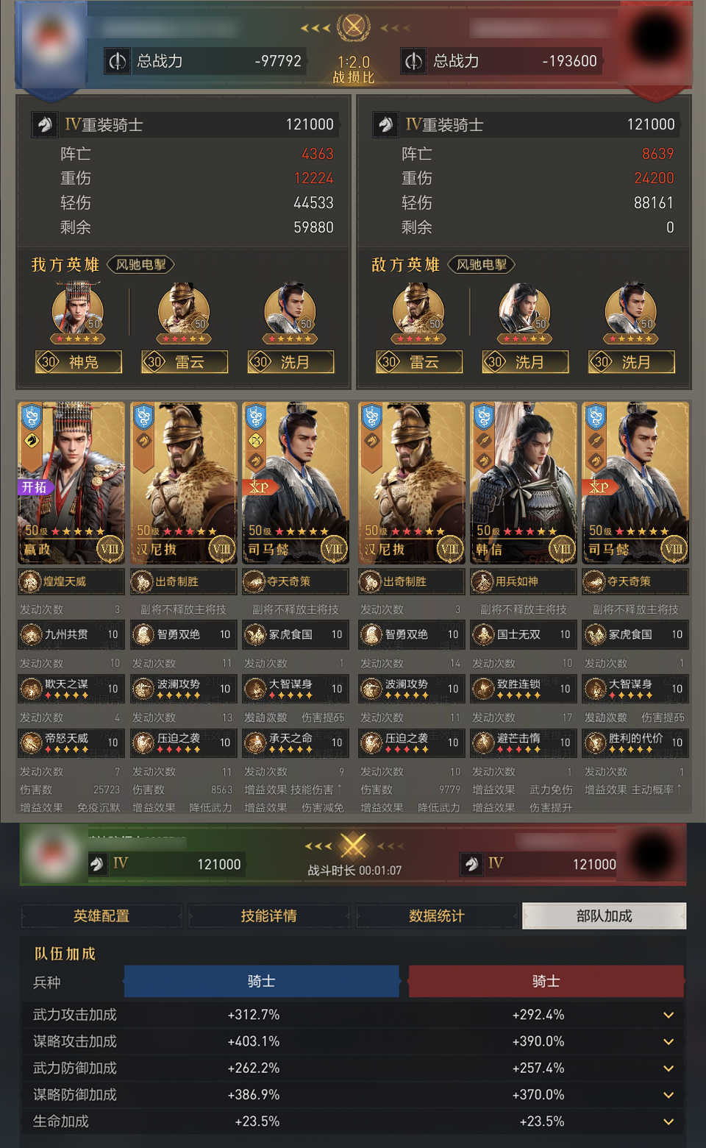Expand the 生命加成 row chevron
The image size is (706, 1148).
click(x=668, y=1122)
